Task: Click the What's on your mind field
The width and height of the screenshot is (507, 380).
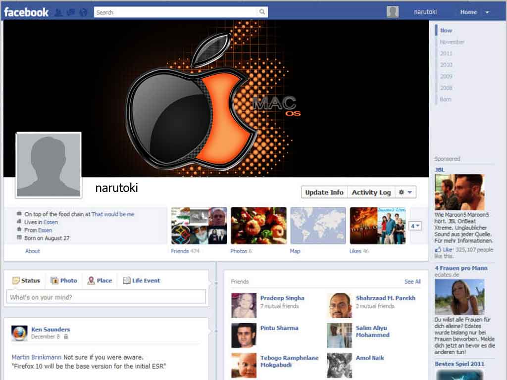Action: coord(106,297)
